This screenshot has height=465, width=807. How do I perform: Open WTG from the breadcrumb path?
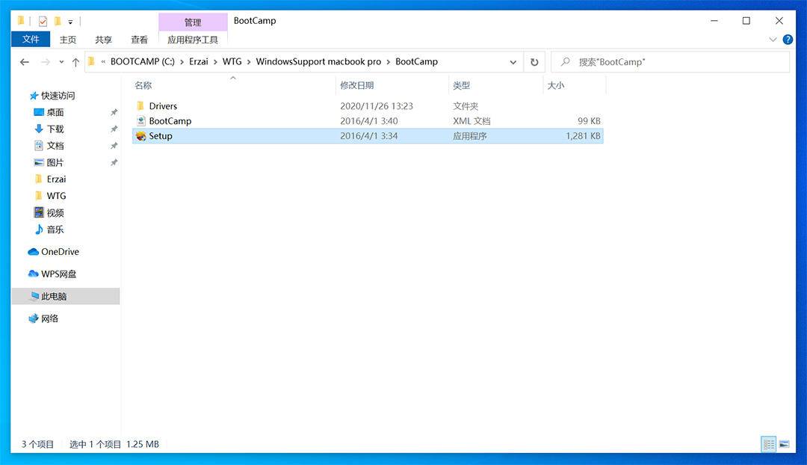click(232, 61)
